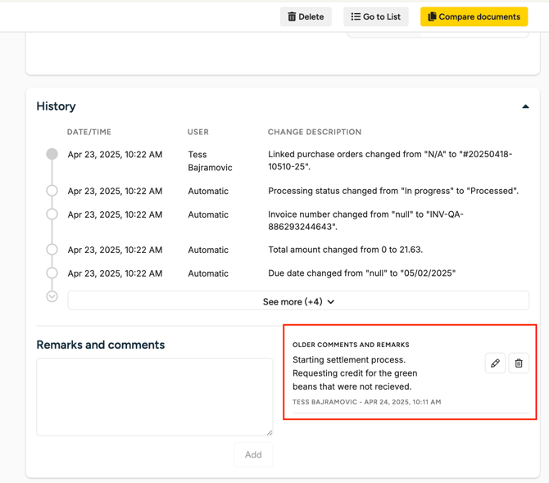Open the Go to List button
549x483 pixels.
(x=376, y=16)
